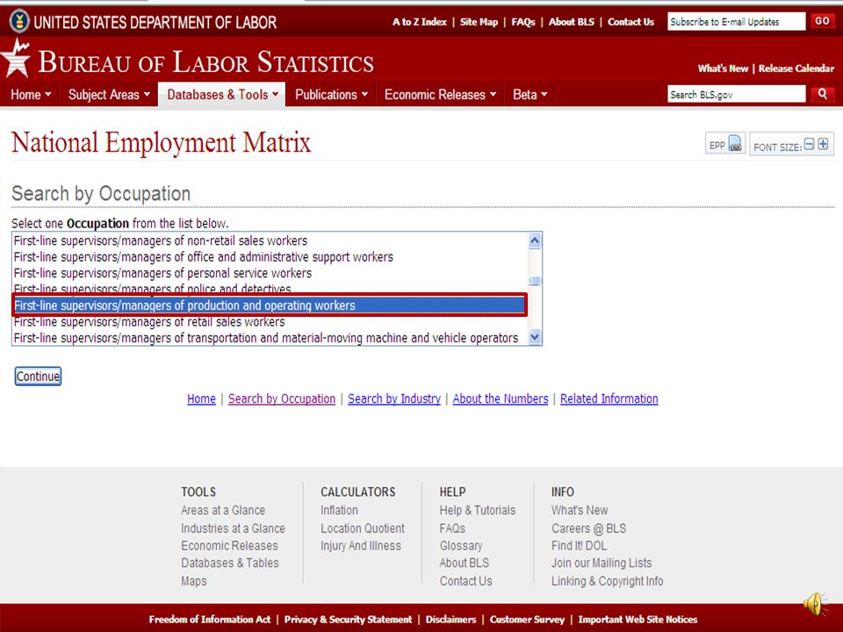Image resolution: width=843 pixels, height=632 pixels.
Task: Open the top bar Contact Us link
Action: 630,22
